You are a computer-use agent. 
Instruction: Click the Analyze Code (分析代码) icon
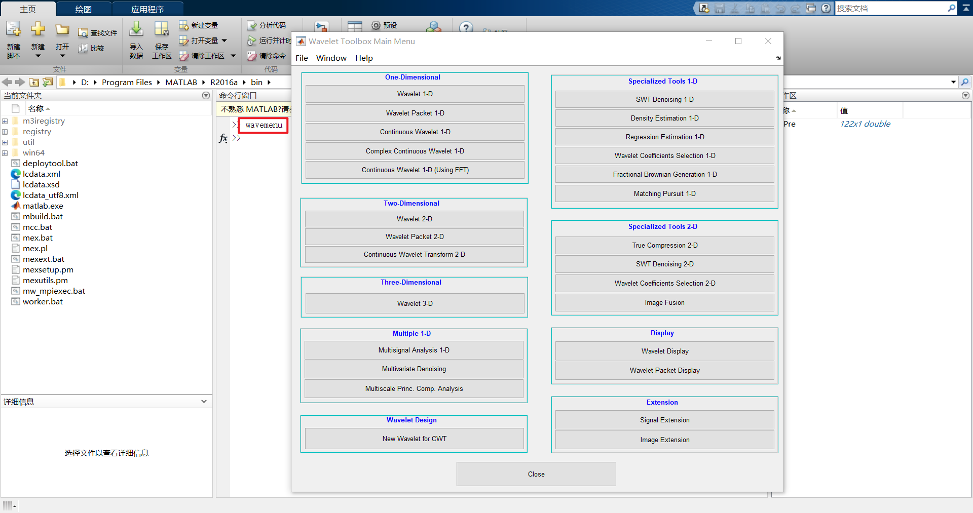251,25
